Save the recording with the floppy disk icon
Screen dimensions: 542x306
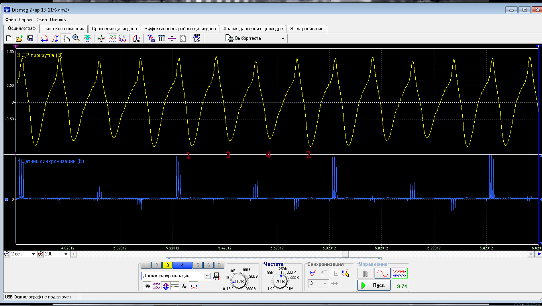[x=30, y=38]
